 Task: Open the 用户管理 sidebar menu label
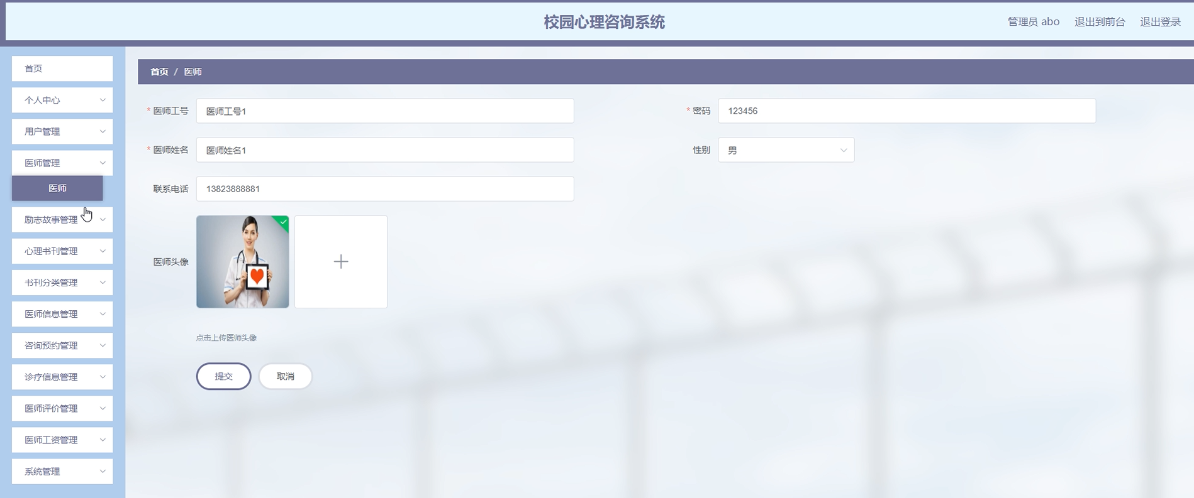point(42,131)
